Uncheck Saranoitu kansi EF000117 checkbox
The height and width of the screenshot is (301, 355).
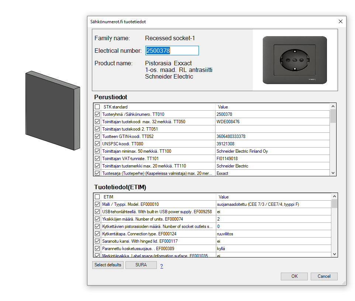[97, 241]
